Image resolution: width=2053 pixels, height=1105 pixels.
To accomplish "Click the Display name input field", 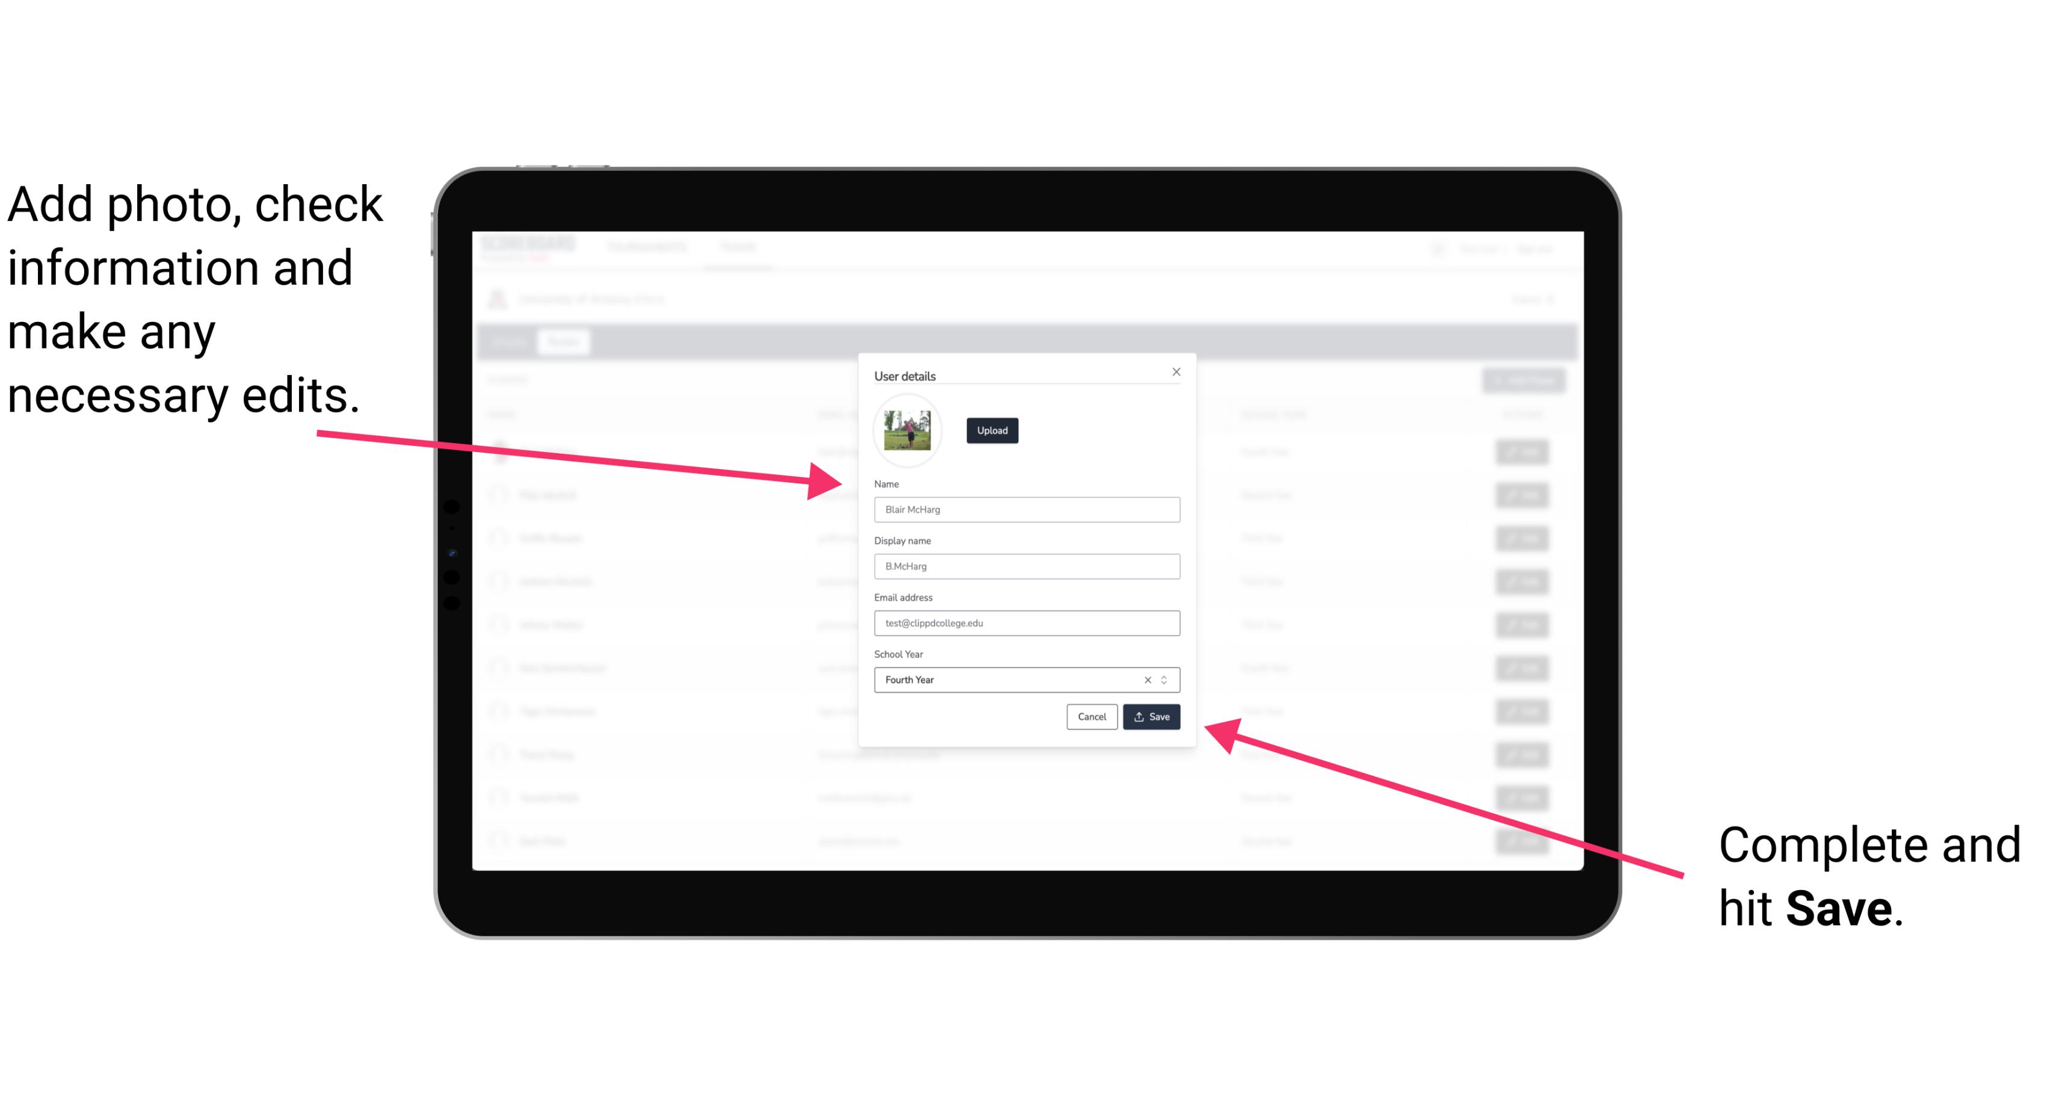I will (1027, 566).
